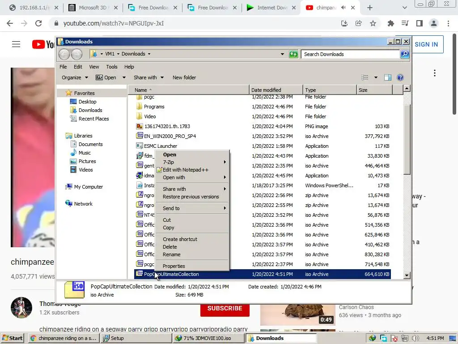Screen dimensions: 458x344
Task: Open Videos library in sidebar
Action: pyautogui.click(x=81, y=170)
